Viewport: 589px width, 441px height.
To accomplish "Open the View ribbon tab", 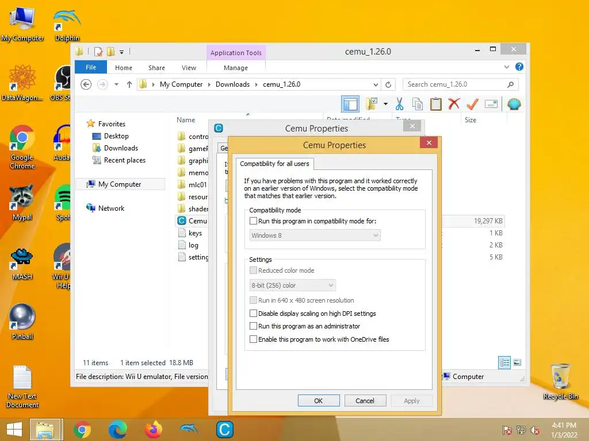I will [x=189, y=68].
